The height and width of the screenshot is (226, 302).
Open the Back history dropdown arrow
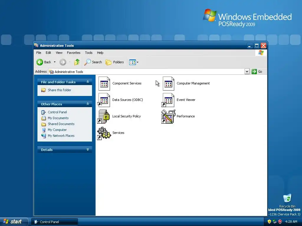(55, 62)
